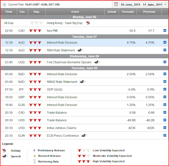The width and height of the screenshot is (169, 166).
Task: Click the Tuesday, June 07 date header
Action: point(84,37)
